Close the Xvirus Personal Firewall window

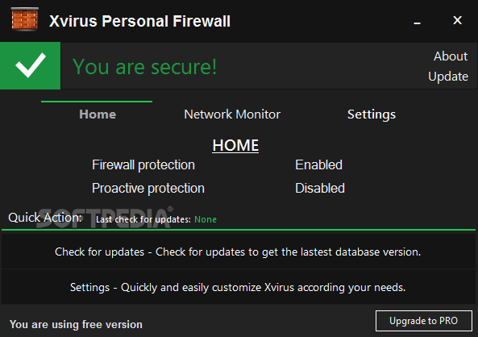[x=457, y=20]
